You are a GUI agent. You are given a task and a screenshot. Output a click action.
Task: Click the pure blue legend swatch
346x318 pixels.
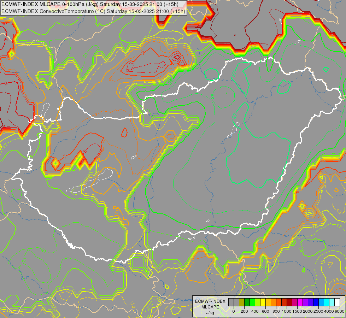tap(316, 302)
